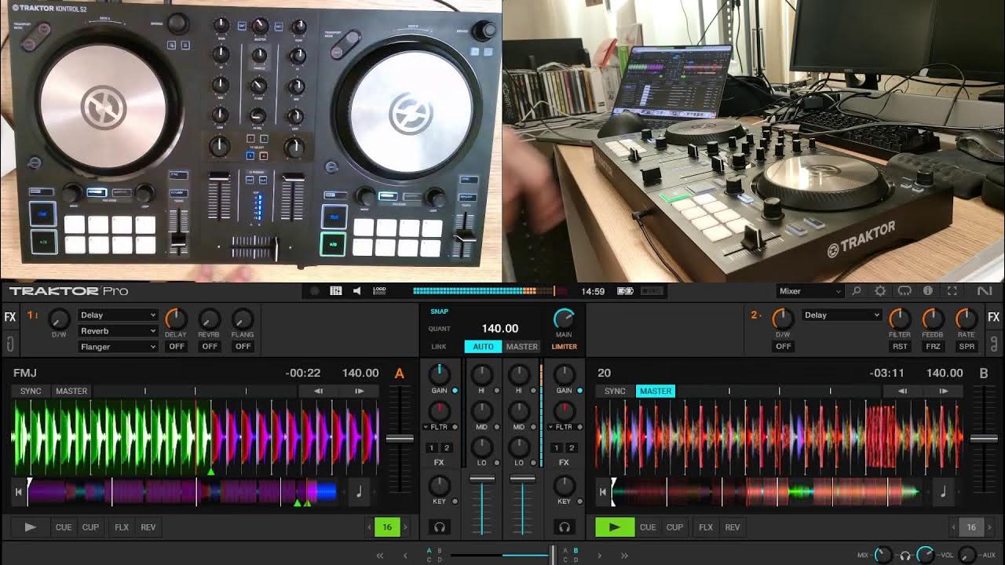Toggle Delay effect OFF button in FX unit 1
The image size is (1005, 565).
[176, 346]
